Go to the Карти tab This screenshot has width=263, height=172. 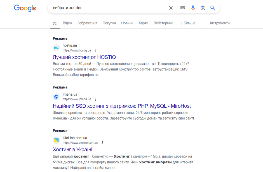[x=144, y=23]
